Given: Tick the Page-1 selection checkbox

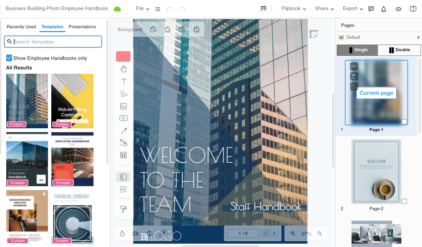Looking at the screenshot, I should pyautogui.click(x=404, y=122).
